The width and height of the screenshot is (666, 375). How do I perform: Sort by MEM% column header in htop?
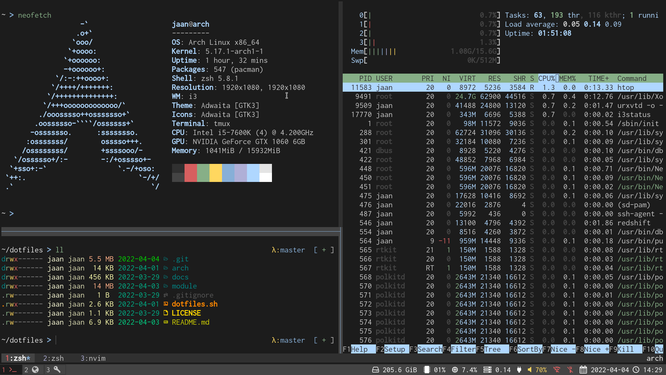click(x=567, y=78)
